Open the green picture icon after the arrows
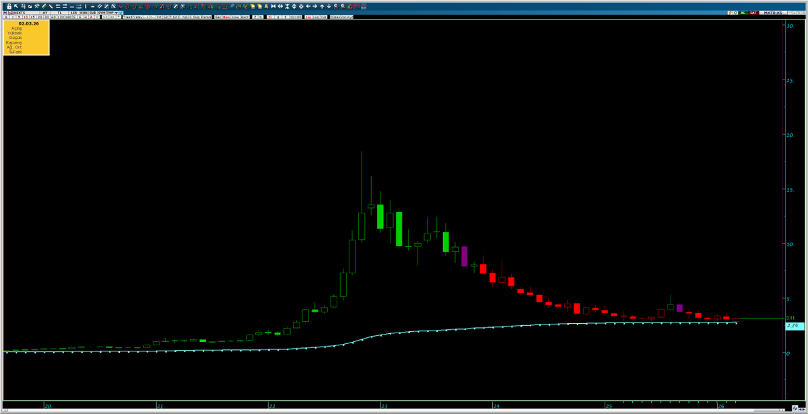808x414 pixels. [350, 7]
